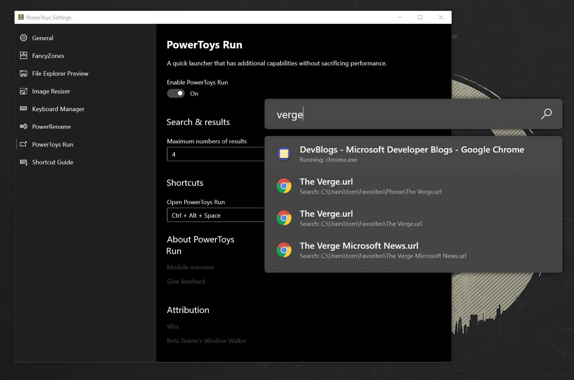574x380 pixels.
Task: Select Keyboard Manager in the sidebar
Action: [x=85, y=109]
